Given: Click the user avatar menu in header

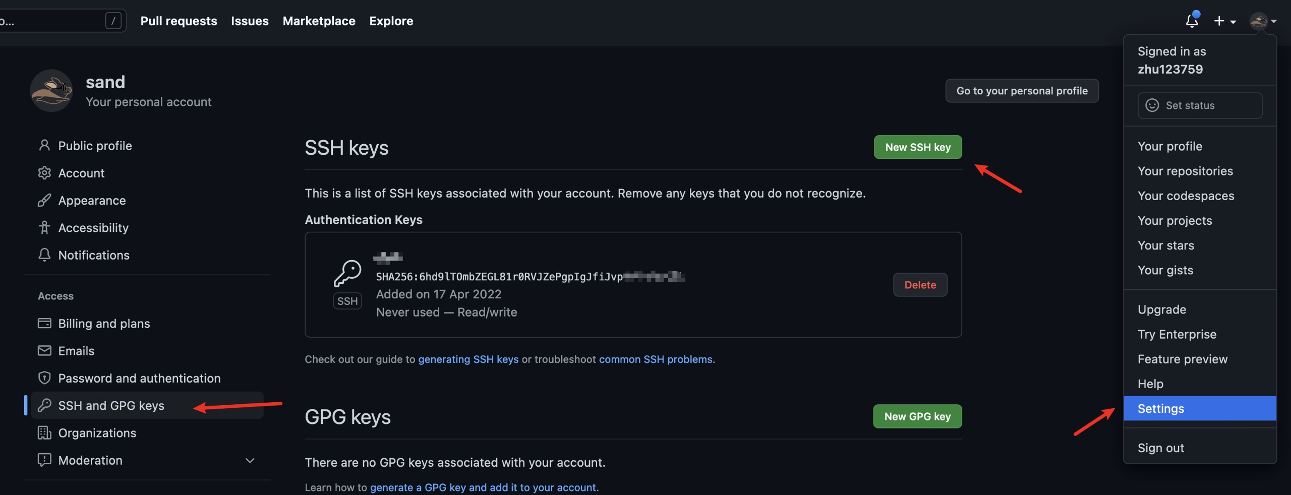Looking at the screenshot, I should pos(1262,21).
